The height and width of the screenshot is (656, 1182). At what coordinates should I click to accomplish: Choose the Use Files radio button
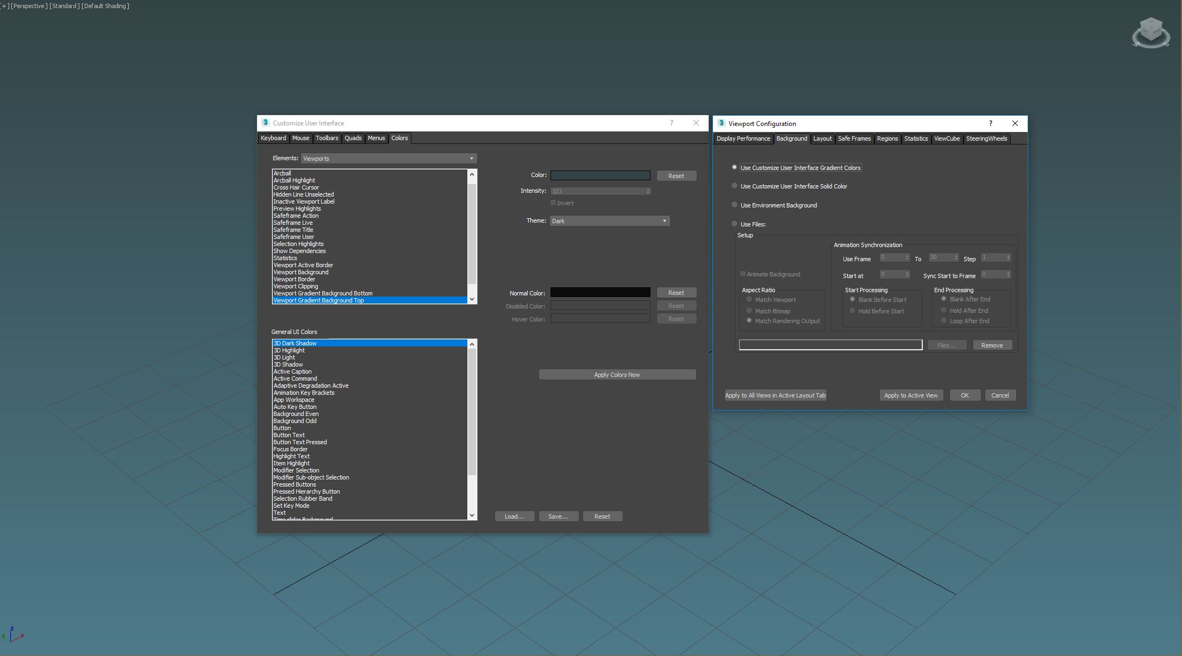click(x=735, y=224)
